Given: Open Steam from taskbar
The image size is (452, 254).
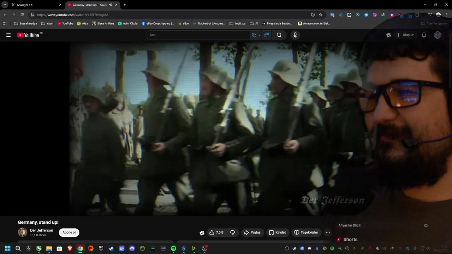Looking at the screenshot, I should pos(111,248).
